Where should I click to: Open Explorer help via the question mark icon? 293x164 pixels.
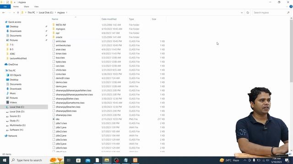[x=291, y=6]
